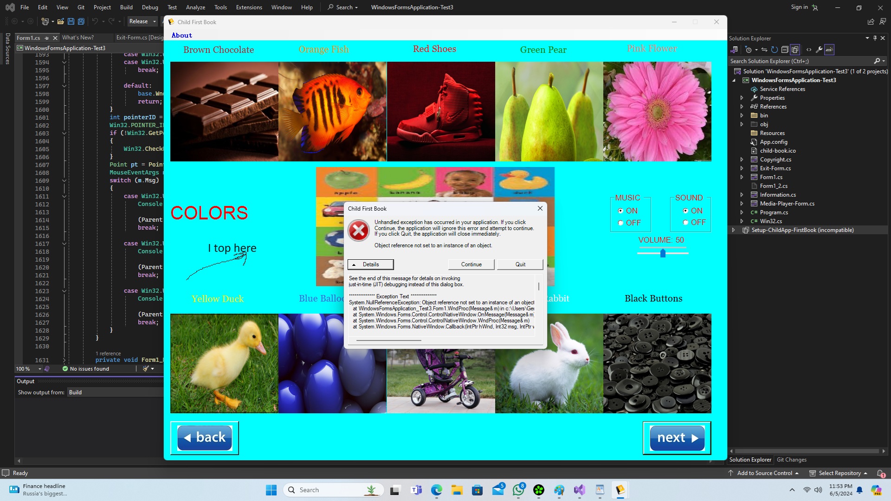Open the Release configuration dropdown

click(x=155, y=21)
